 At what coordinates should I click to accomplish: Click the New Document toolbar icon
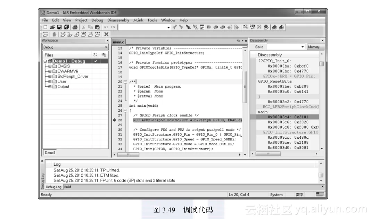point(46,27)
